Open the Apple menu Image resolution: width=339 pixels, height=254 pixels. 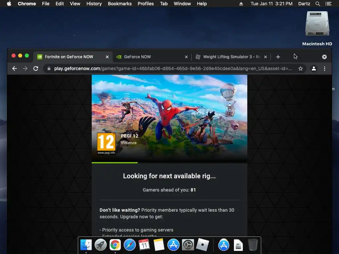tap(9, 4)
